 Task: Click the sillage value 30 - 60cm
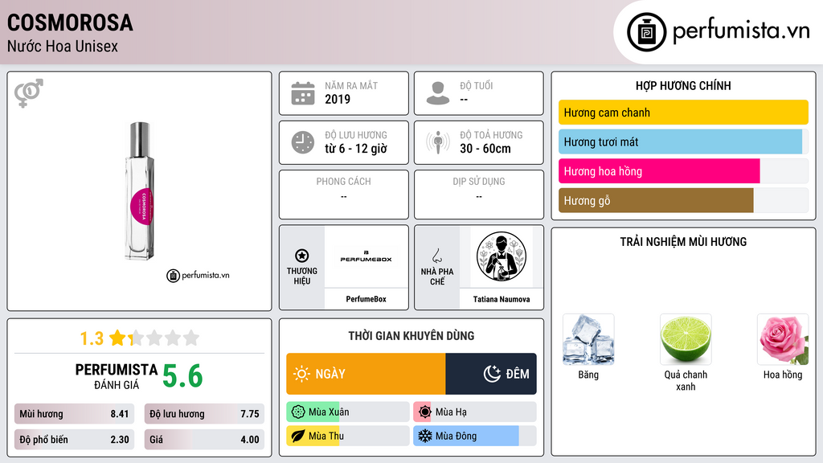point(485,149)
